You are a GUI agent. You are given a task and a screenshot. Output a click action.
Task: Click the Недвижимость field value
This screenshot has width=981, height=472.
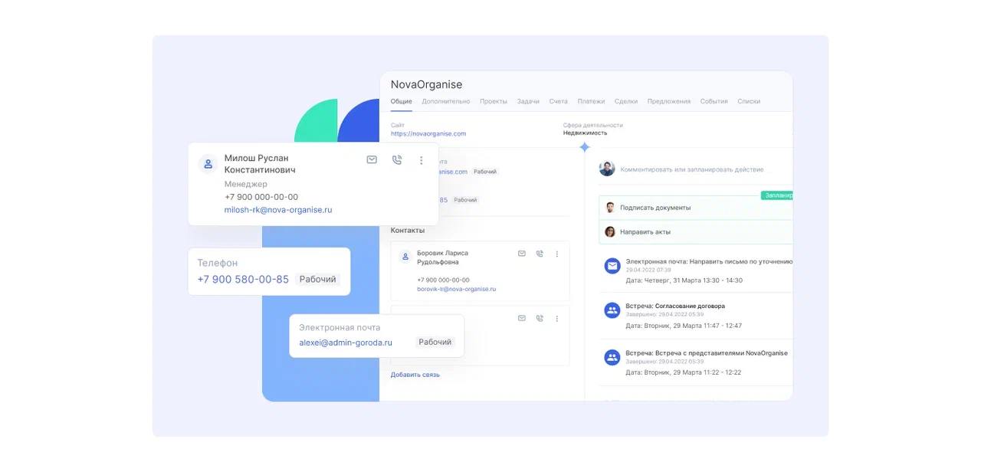click(586, 133)
